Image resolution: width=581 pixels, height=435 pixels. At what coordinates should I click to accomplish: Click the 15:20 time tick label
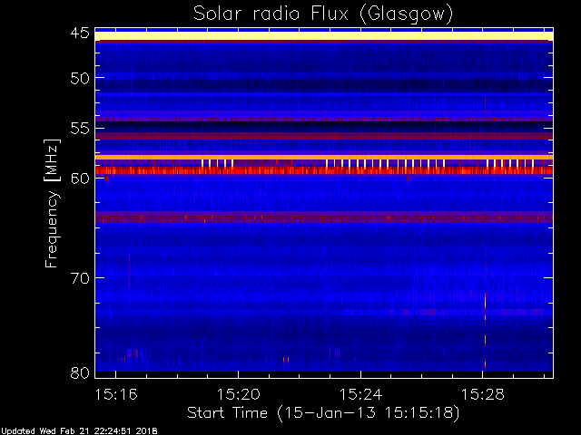click(x=238, y=394)
